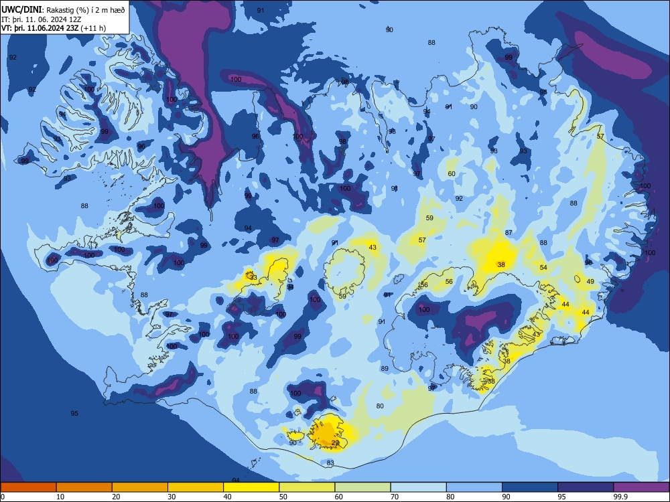Viewport: 670px width, 502px height.
Task: Click the 30–40 golden yellow legend swatch
Action: tap(196, 487)
